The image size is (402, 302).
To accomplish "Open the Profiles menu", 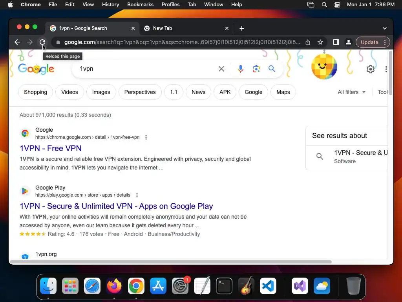I will click(x=170, y=5).
